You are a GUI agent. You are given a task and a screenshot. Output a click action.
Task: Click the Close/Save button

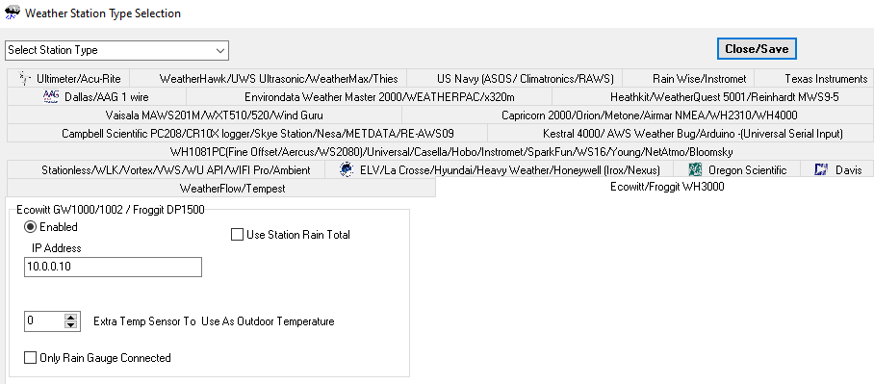pyautogui.click(x=757, y=49)
